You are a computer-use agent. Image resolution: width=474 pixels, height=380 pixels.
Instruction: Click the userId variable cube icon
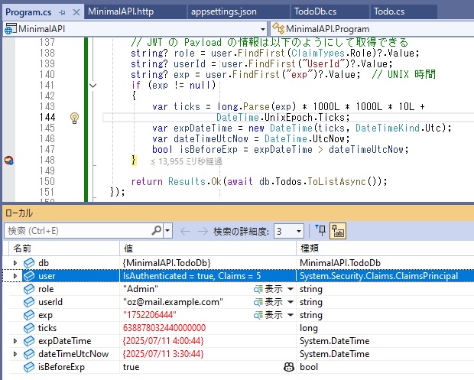(x=29, y=302)
